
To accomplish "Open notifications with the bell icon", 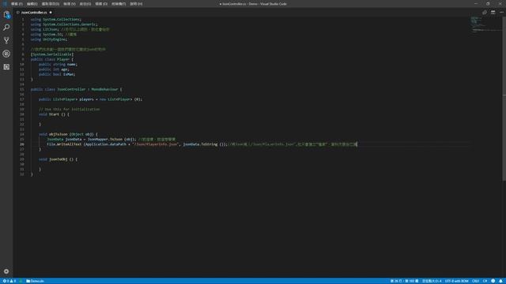I will pyautogui.click(x=500, y=281).
